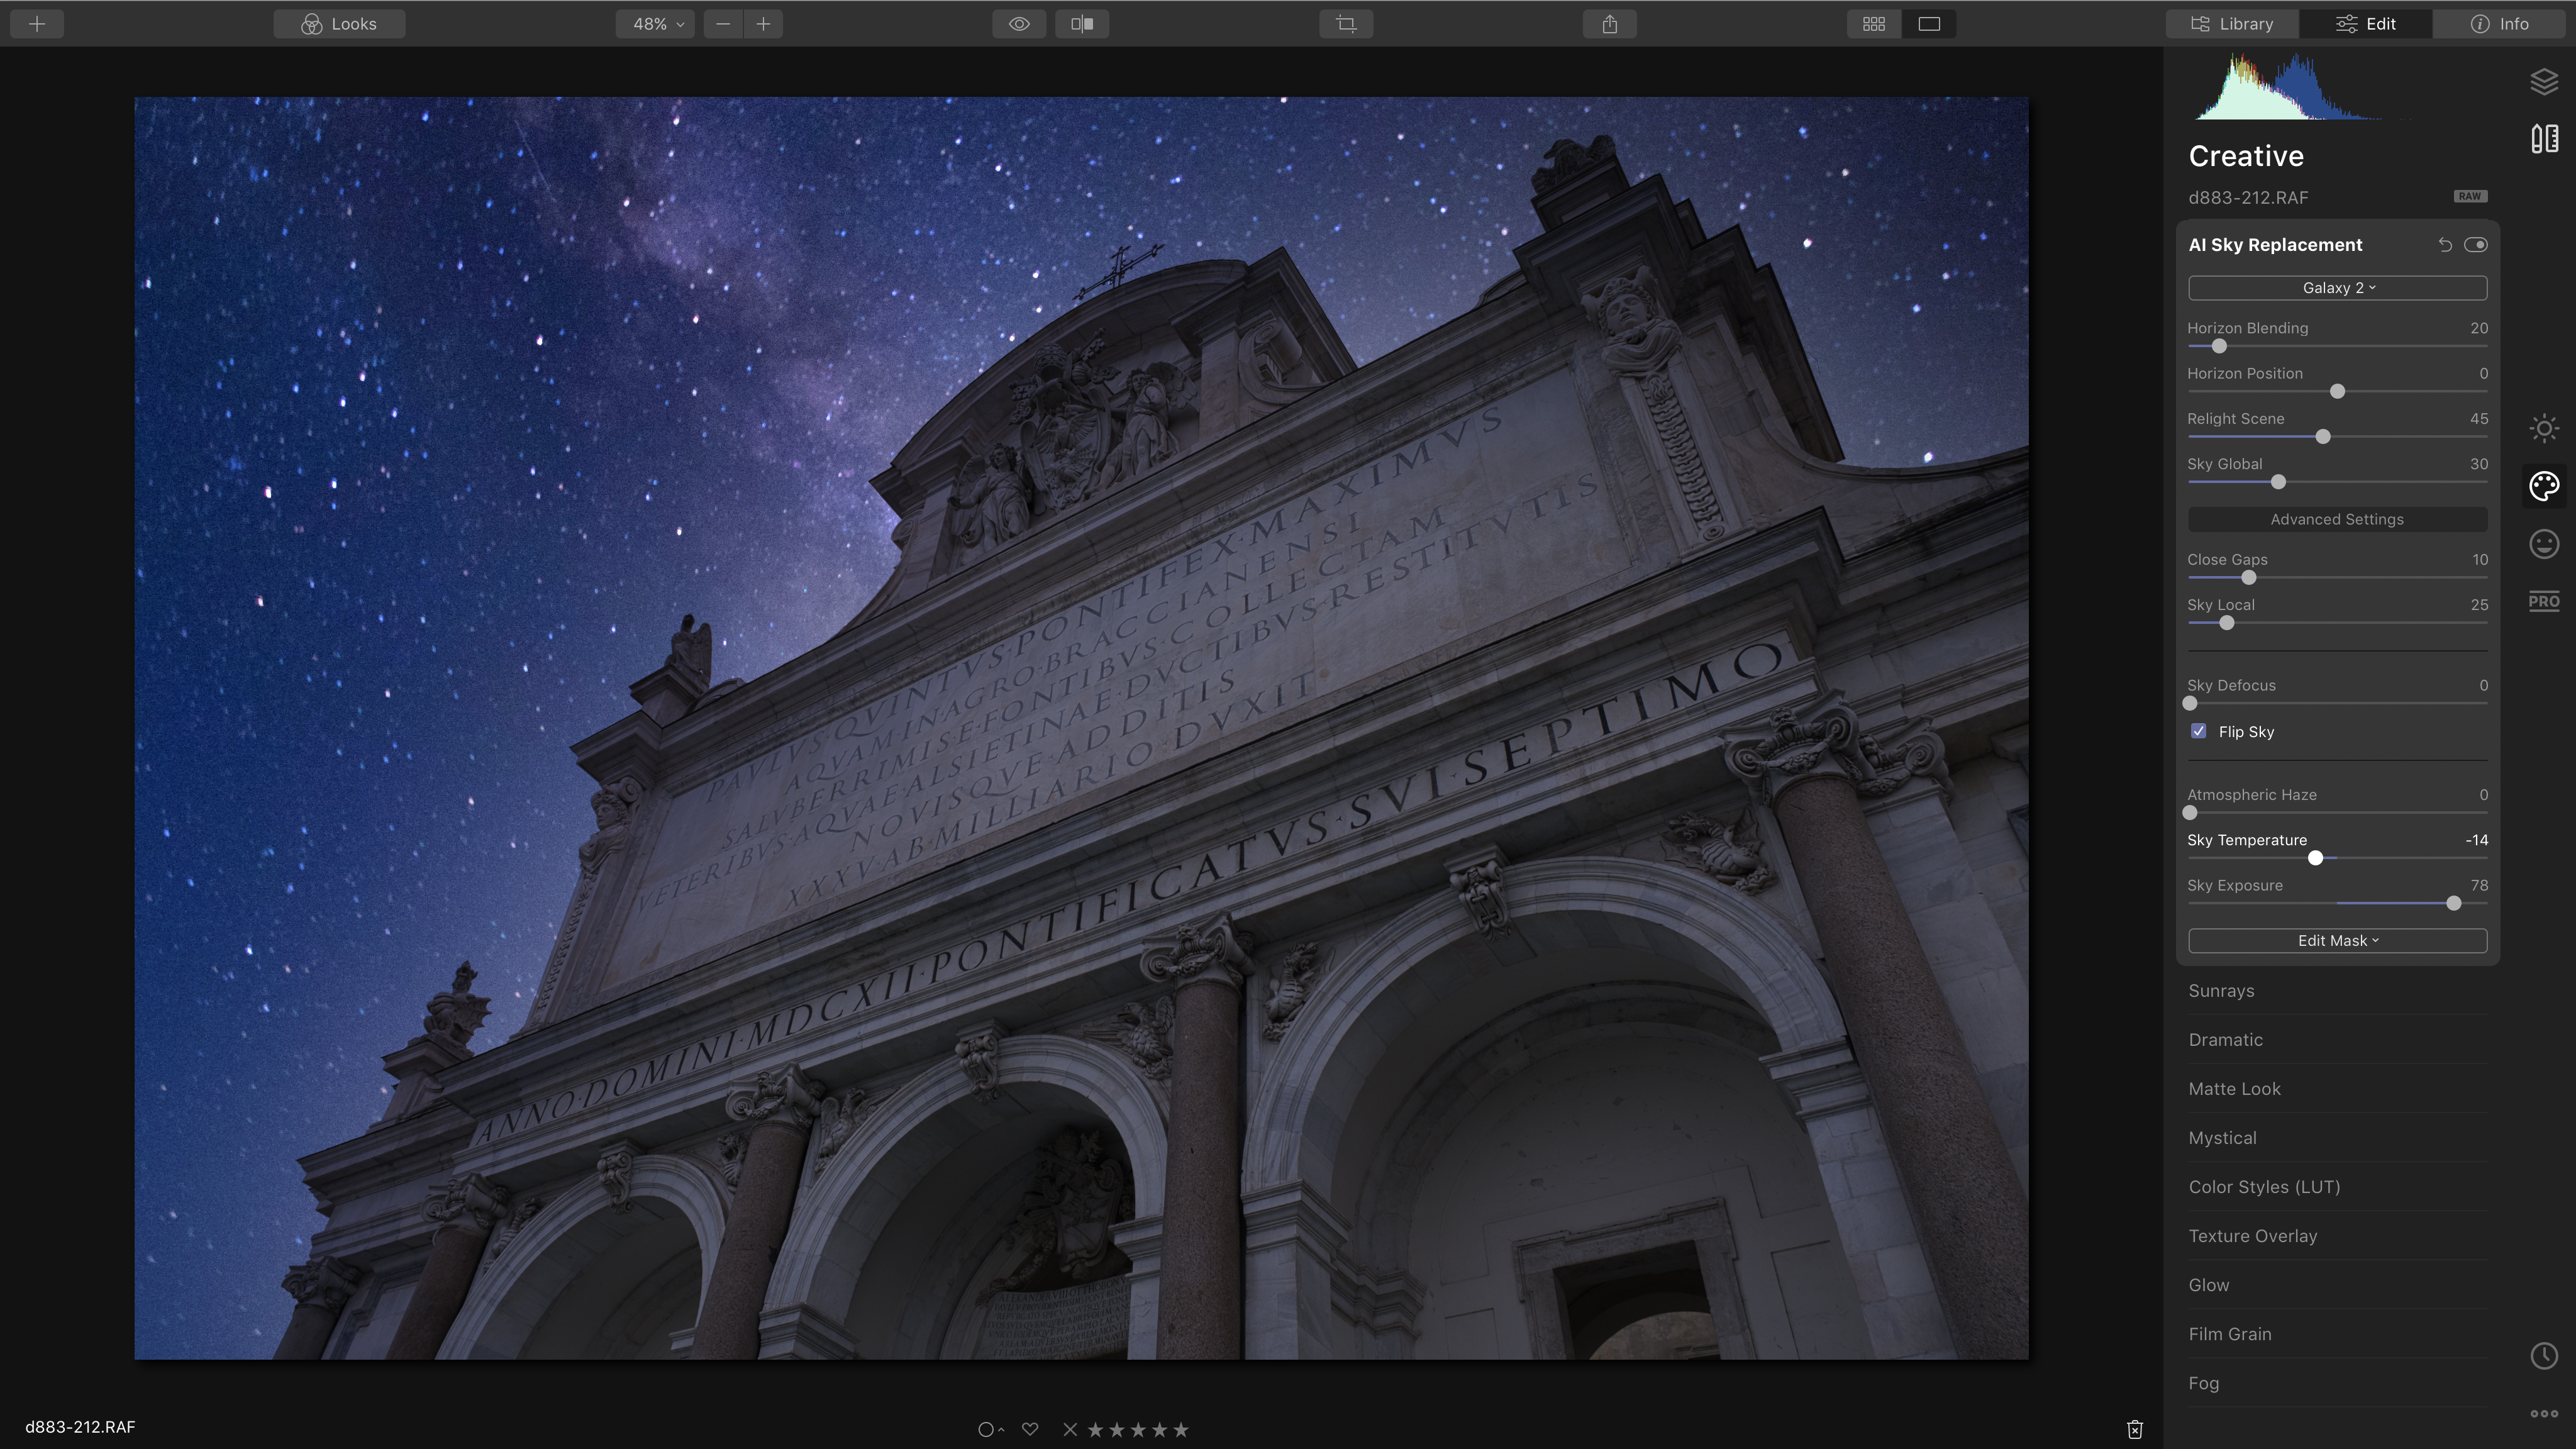Open the Canvas tools icon
This screenshot has height=1449, width=2576.
click(2544, 138)
